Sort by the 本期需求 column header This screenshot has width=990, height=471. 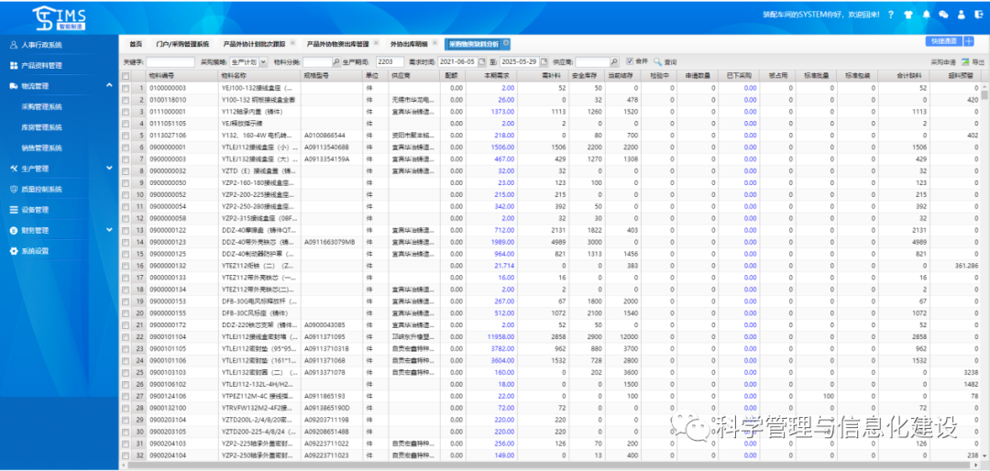491,75
